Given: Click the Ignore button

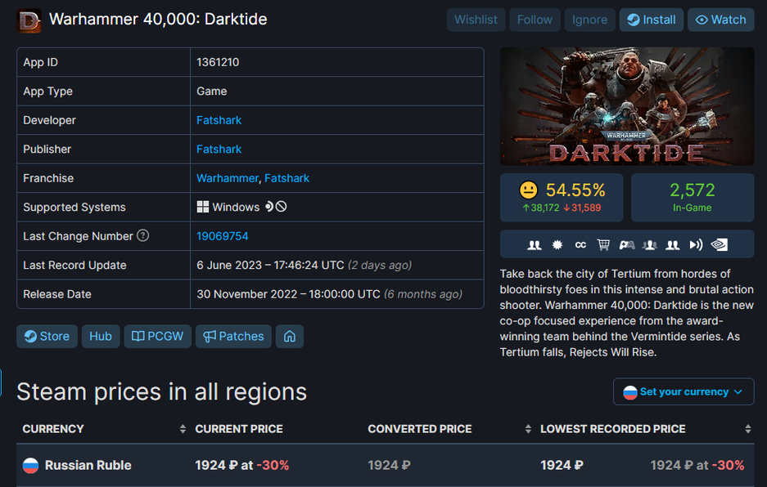Looking at the screenshot, I should 589,20.
